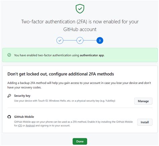Image resolution: width=159 pixels, height=146 pixels.
Task: Click the 2FA enabled page title
Action: 80,26
